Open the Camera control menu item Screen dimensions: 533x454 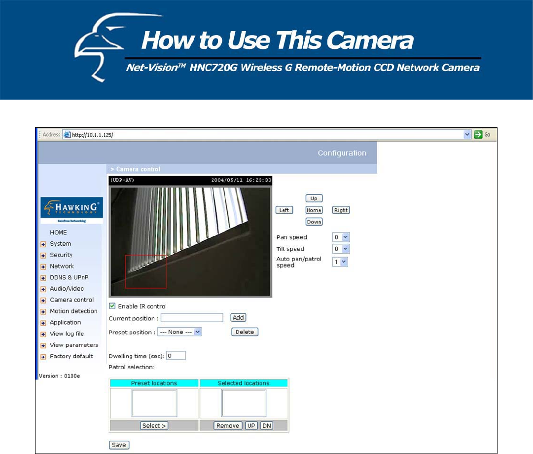(x=71, y=300)
